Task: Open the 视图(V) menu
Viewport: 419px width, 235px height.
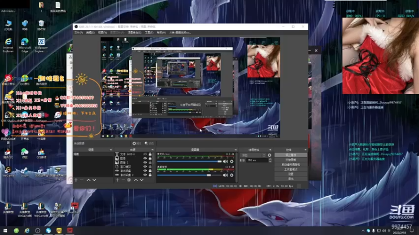Action: [102, 32]
